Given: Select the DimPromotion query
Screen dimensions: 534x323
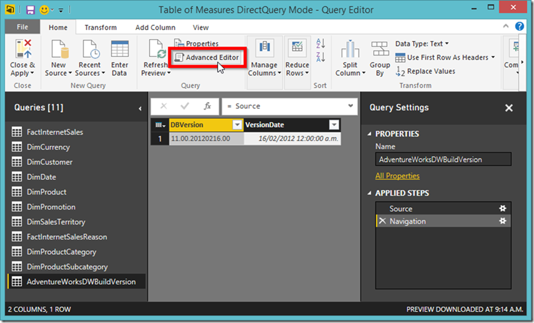Looking at the screenshot, I should [77, 207].
